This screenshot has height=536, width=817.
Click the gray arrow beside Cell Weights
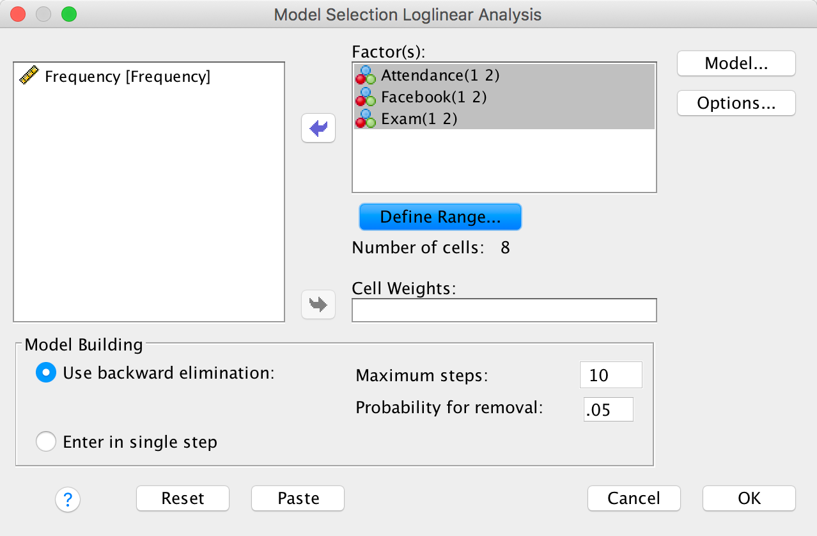318,304
